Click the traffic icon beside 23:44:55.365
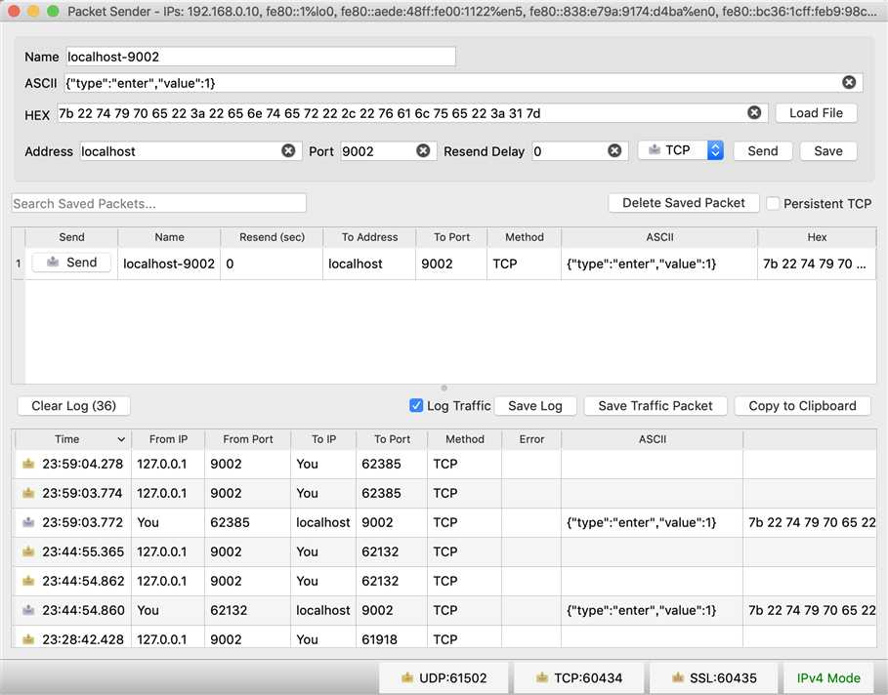The image size is (888, 695). (x=27, y=552)
